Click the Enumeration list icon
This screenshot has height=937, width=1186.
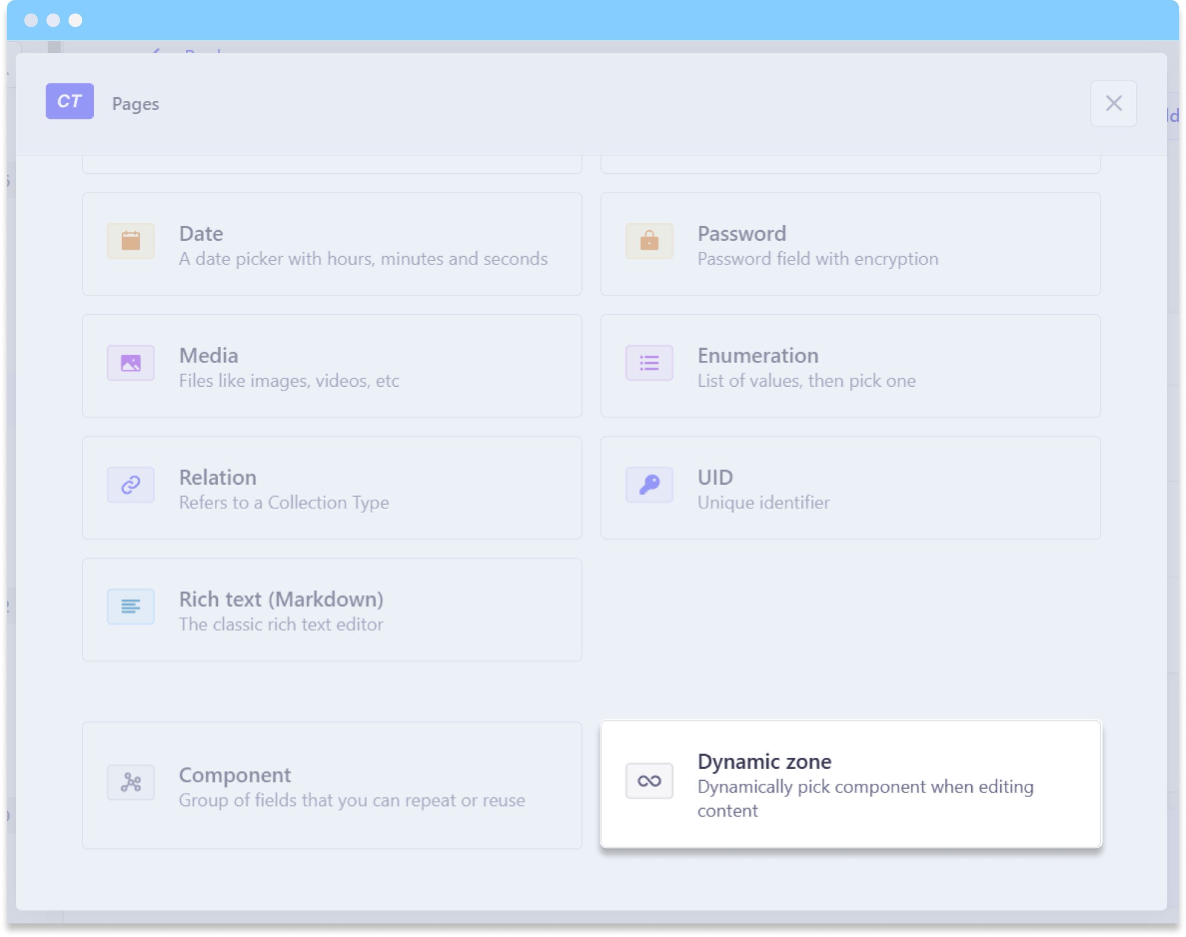pos(649,362)
